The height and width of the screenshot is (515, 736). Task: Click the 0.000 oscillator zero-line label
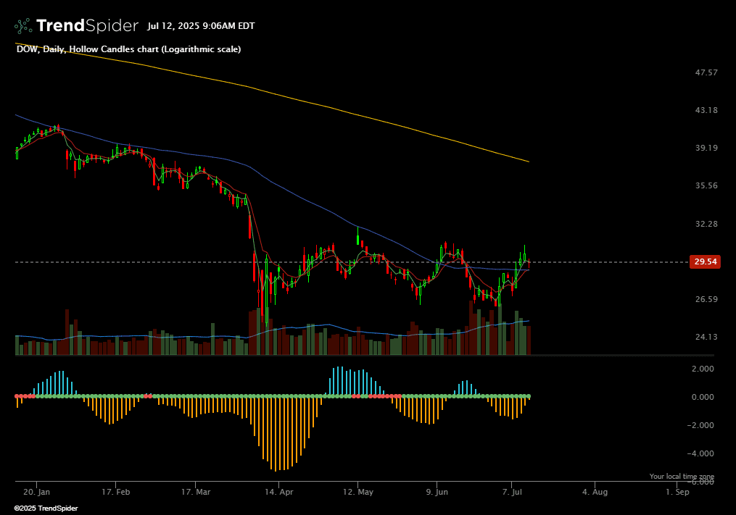pyautogui.click(x=703, y=397)
